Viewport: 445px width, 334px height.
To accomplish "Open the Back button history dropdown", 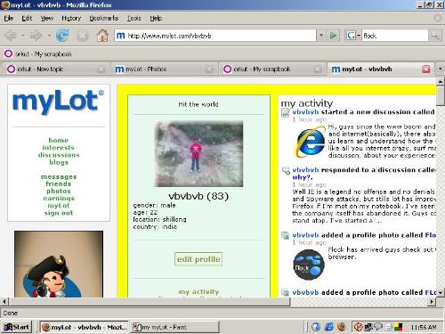I will click(x=22, y=36).
